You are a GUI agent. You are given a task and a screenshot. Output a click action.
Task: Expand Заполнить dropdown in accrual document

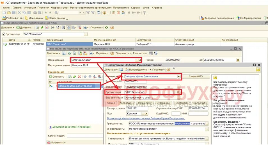(123, 53)
